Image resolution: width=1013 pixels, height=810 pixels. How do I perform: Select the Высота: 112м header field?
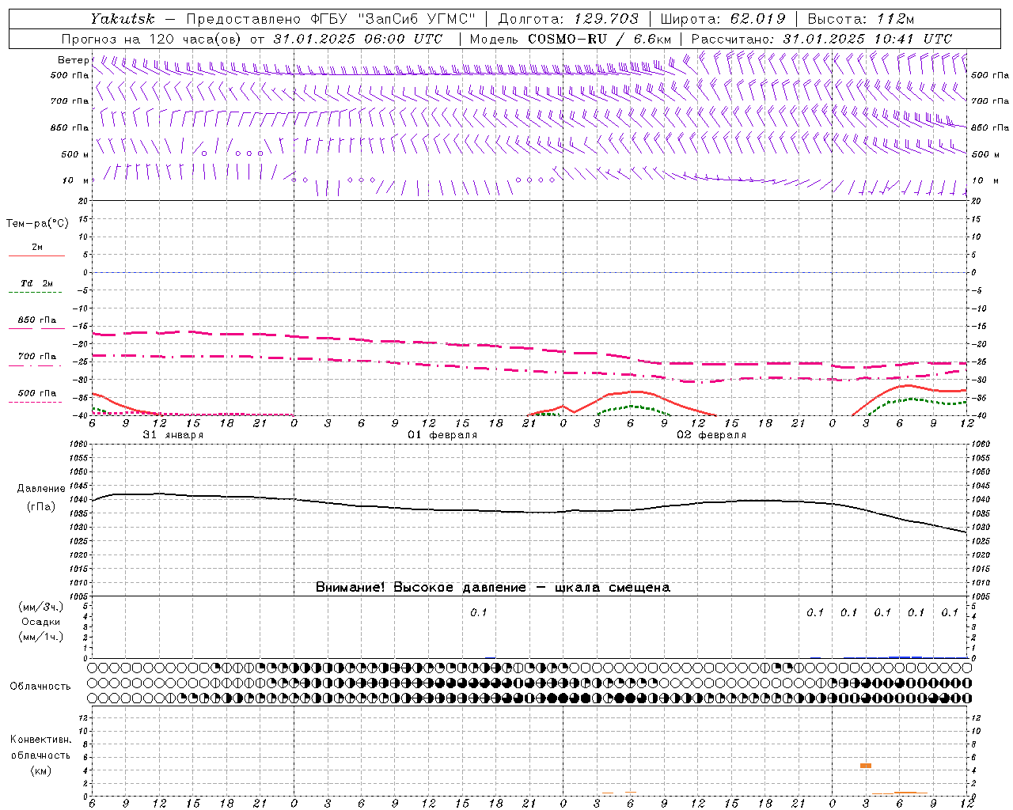tap(860, 18)
